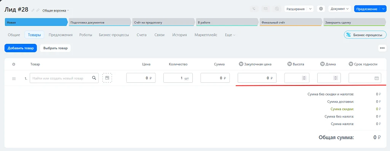Click the Срок годности date field
The image size is (390, 151).
pyautogui.click(x=365, y=78)
